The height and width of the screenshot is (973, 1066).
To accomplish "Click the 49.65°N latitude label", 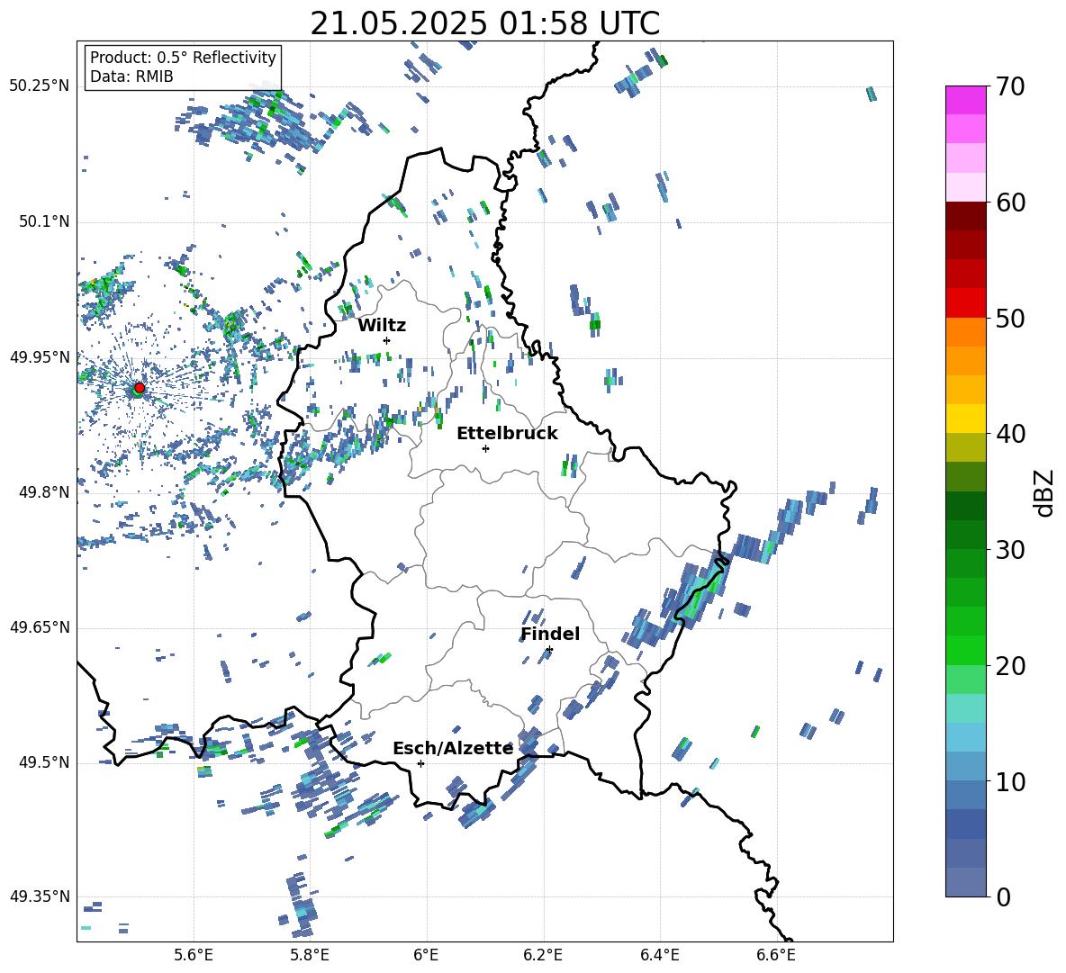I will [x=40, y=627].
